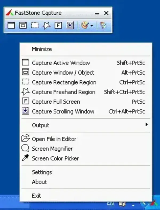Select Capture Freehand Region menu entry
The height and width of the screenshot is (210, 160).
86,92
